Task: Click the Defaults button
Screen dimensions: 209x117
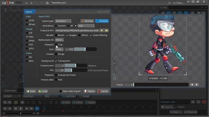Action: [x=87, y=21]
